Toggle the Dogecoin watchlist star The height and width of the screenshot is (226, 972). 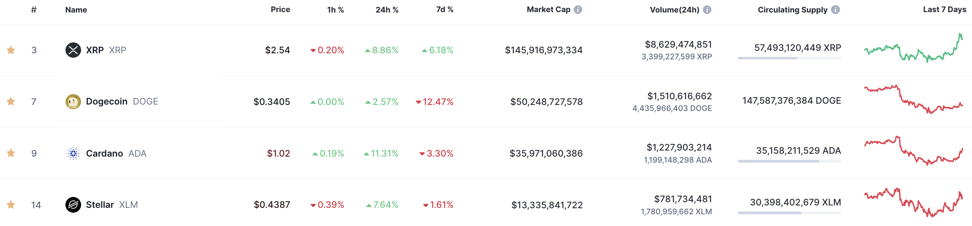pos(11,102)
